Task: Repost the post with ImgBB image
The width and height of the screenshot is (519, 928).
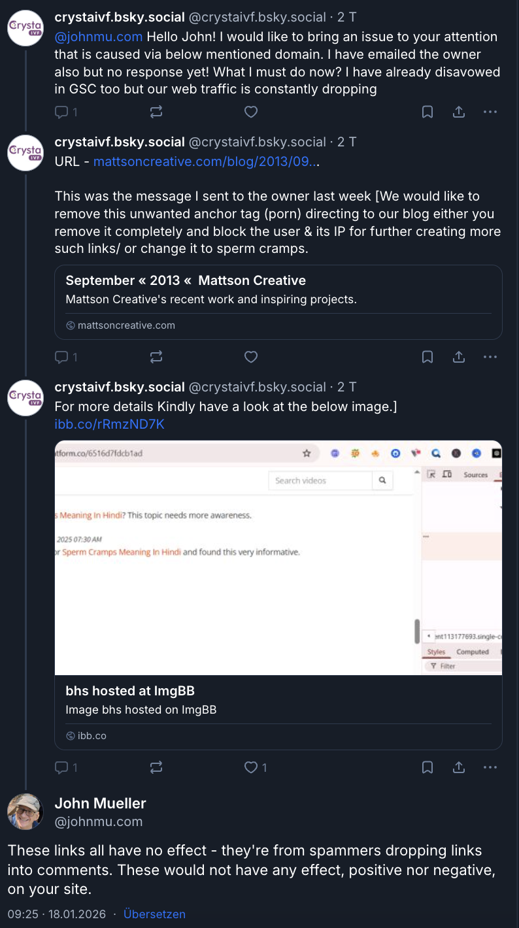Action: pyautogui.click(x=156, y=767)
